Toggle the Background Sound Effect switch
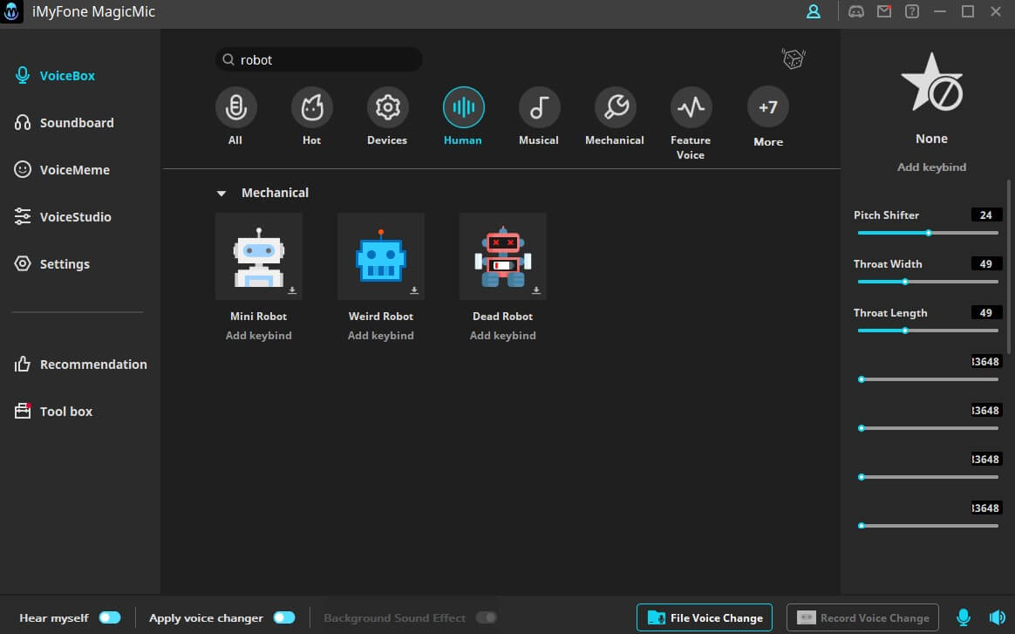The image size is (1015, 634). 487,617
